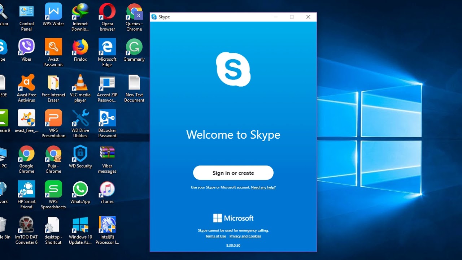The height and width of the screenshot is (260, 462).
Task: Select the Firefox desktop icon
Action: point(80,50)
